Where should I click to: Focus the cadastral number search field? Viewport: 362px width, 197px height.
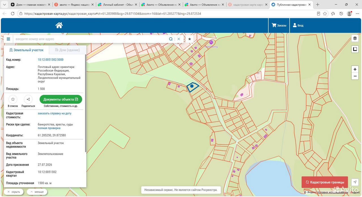pos(90,39)
